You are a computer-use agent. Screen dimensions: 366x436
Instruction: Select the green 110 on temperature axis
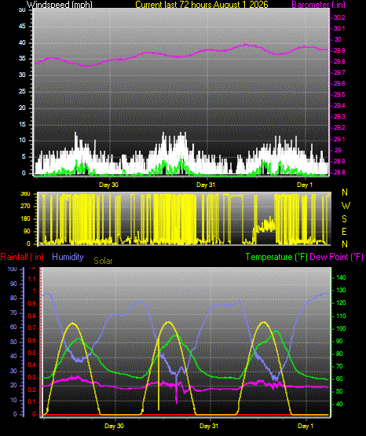tap(341, 316)
